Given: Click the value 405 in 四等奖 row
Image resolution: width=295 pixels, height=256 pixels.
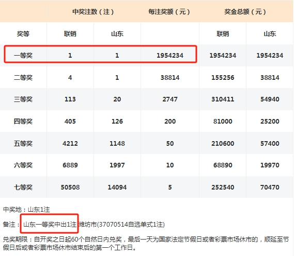Looking at the screenshot, I should pos(70,122).
